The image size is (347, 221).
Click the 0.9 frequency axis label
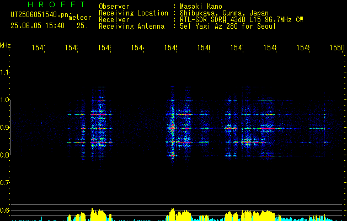[4, 128]
